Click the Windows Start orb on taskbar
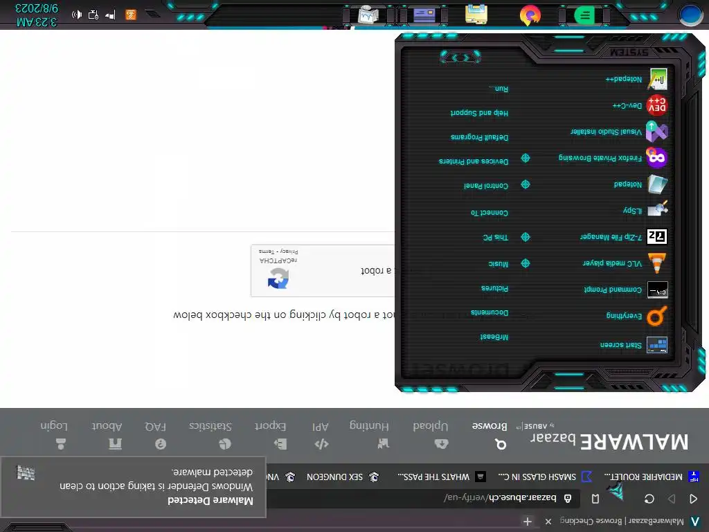709x532 pixels. coord(691,14)
